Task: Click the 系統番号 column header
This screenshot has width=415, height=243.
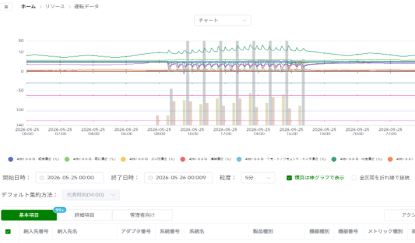Action: 170,231
